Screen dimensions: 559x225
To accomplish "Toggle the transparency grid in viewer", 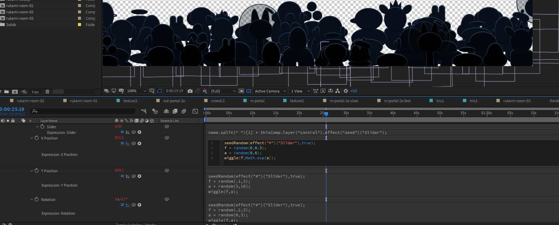I will pyautogui.click(x=249, y=91).
